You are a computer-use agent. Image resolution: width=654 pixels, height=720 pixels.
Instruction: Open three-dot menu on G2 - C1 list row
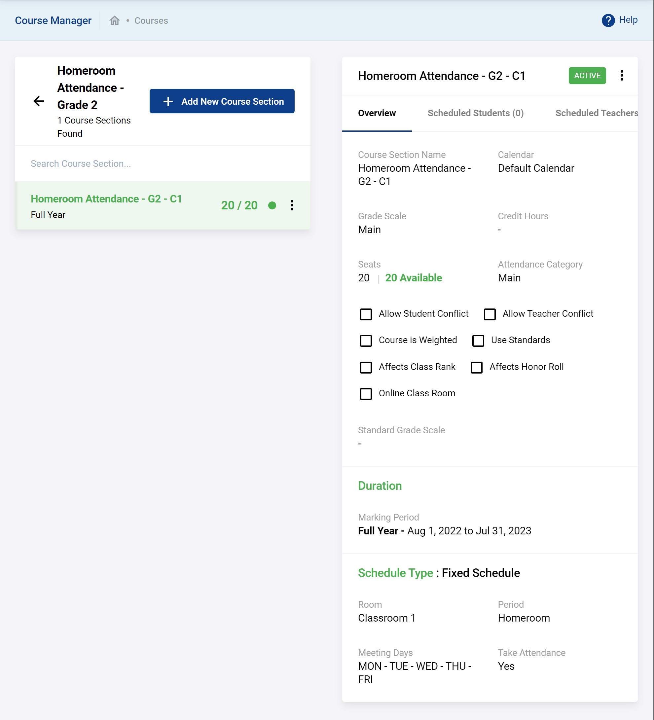tap(292, 205)
